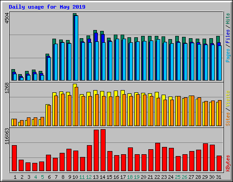Click the 'Daily usage for May 2019' title
This screenshot has width=233, height=182.
pos(47,7)
